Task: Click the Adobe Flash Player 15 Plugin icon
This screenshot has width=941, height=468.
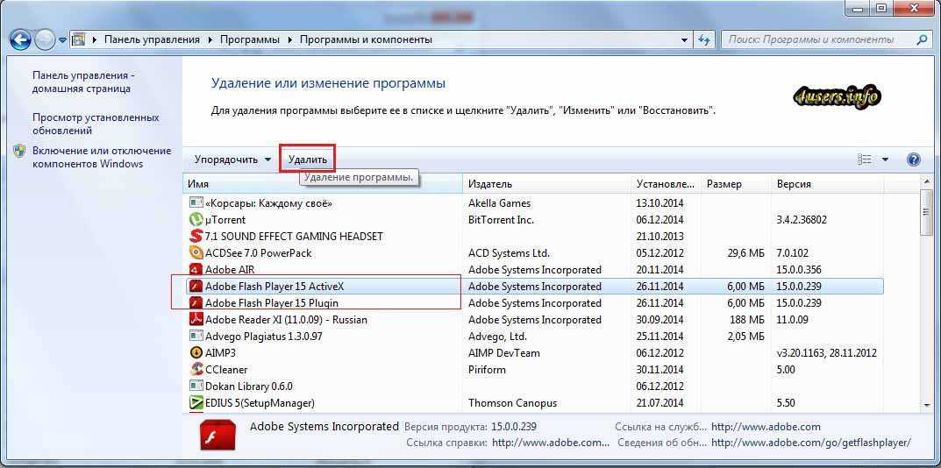Action: click(x=196, y=303)
